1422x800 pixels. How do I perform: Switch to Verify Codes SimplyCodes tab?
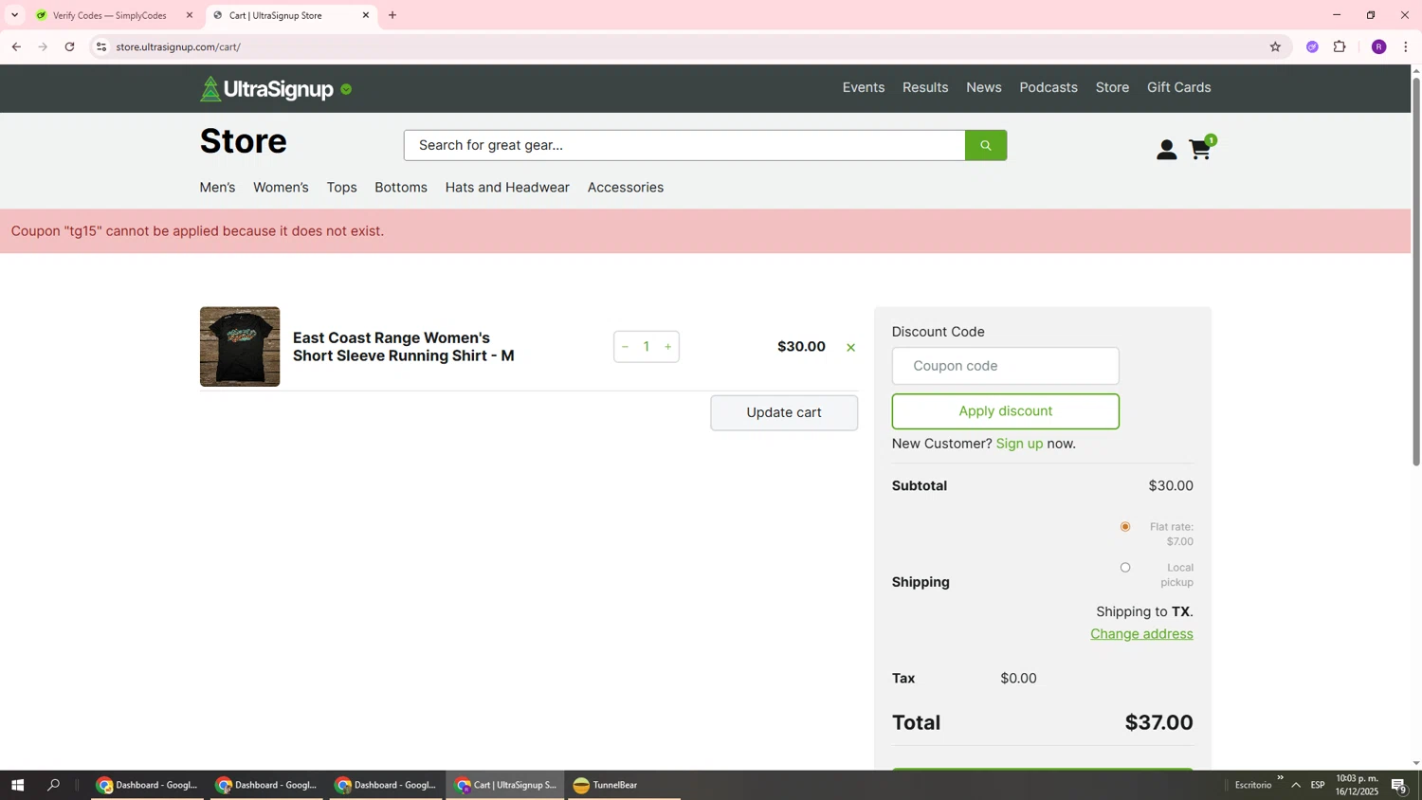point(112,15)
